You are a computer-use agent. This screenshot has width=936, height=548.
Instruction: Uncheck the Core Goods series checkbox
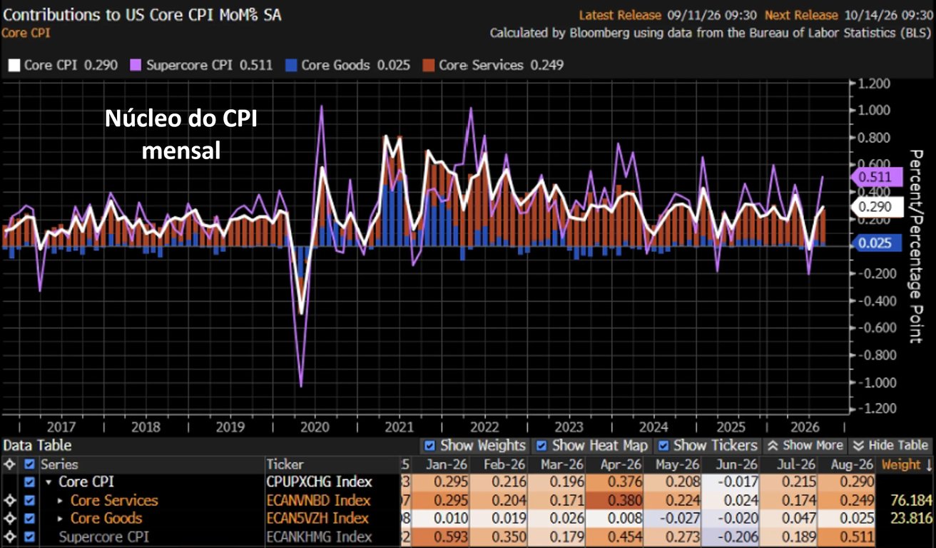click(x=30, y=519)
